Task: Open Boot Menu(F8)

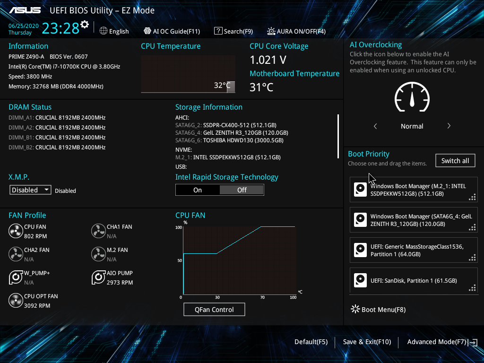Action: tap(379, 309)
